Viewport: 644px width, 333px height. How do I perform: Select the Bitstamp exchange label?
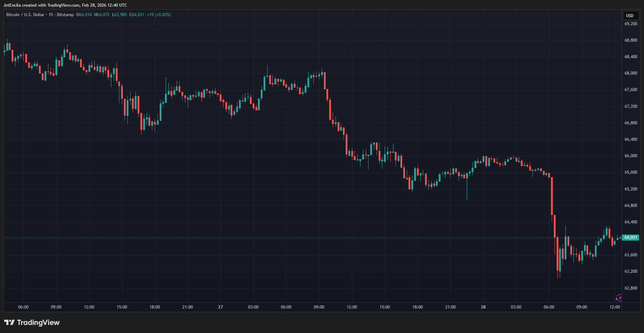point(65,15)
